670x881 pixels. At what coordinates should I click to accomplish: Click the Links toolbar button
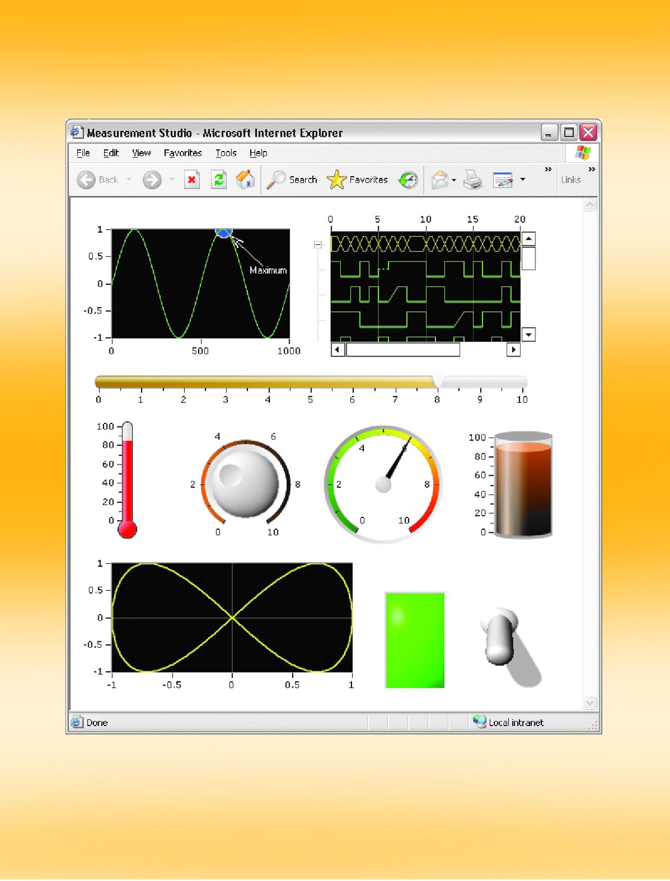(570, 180)
